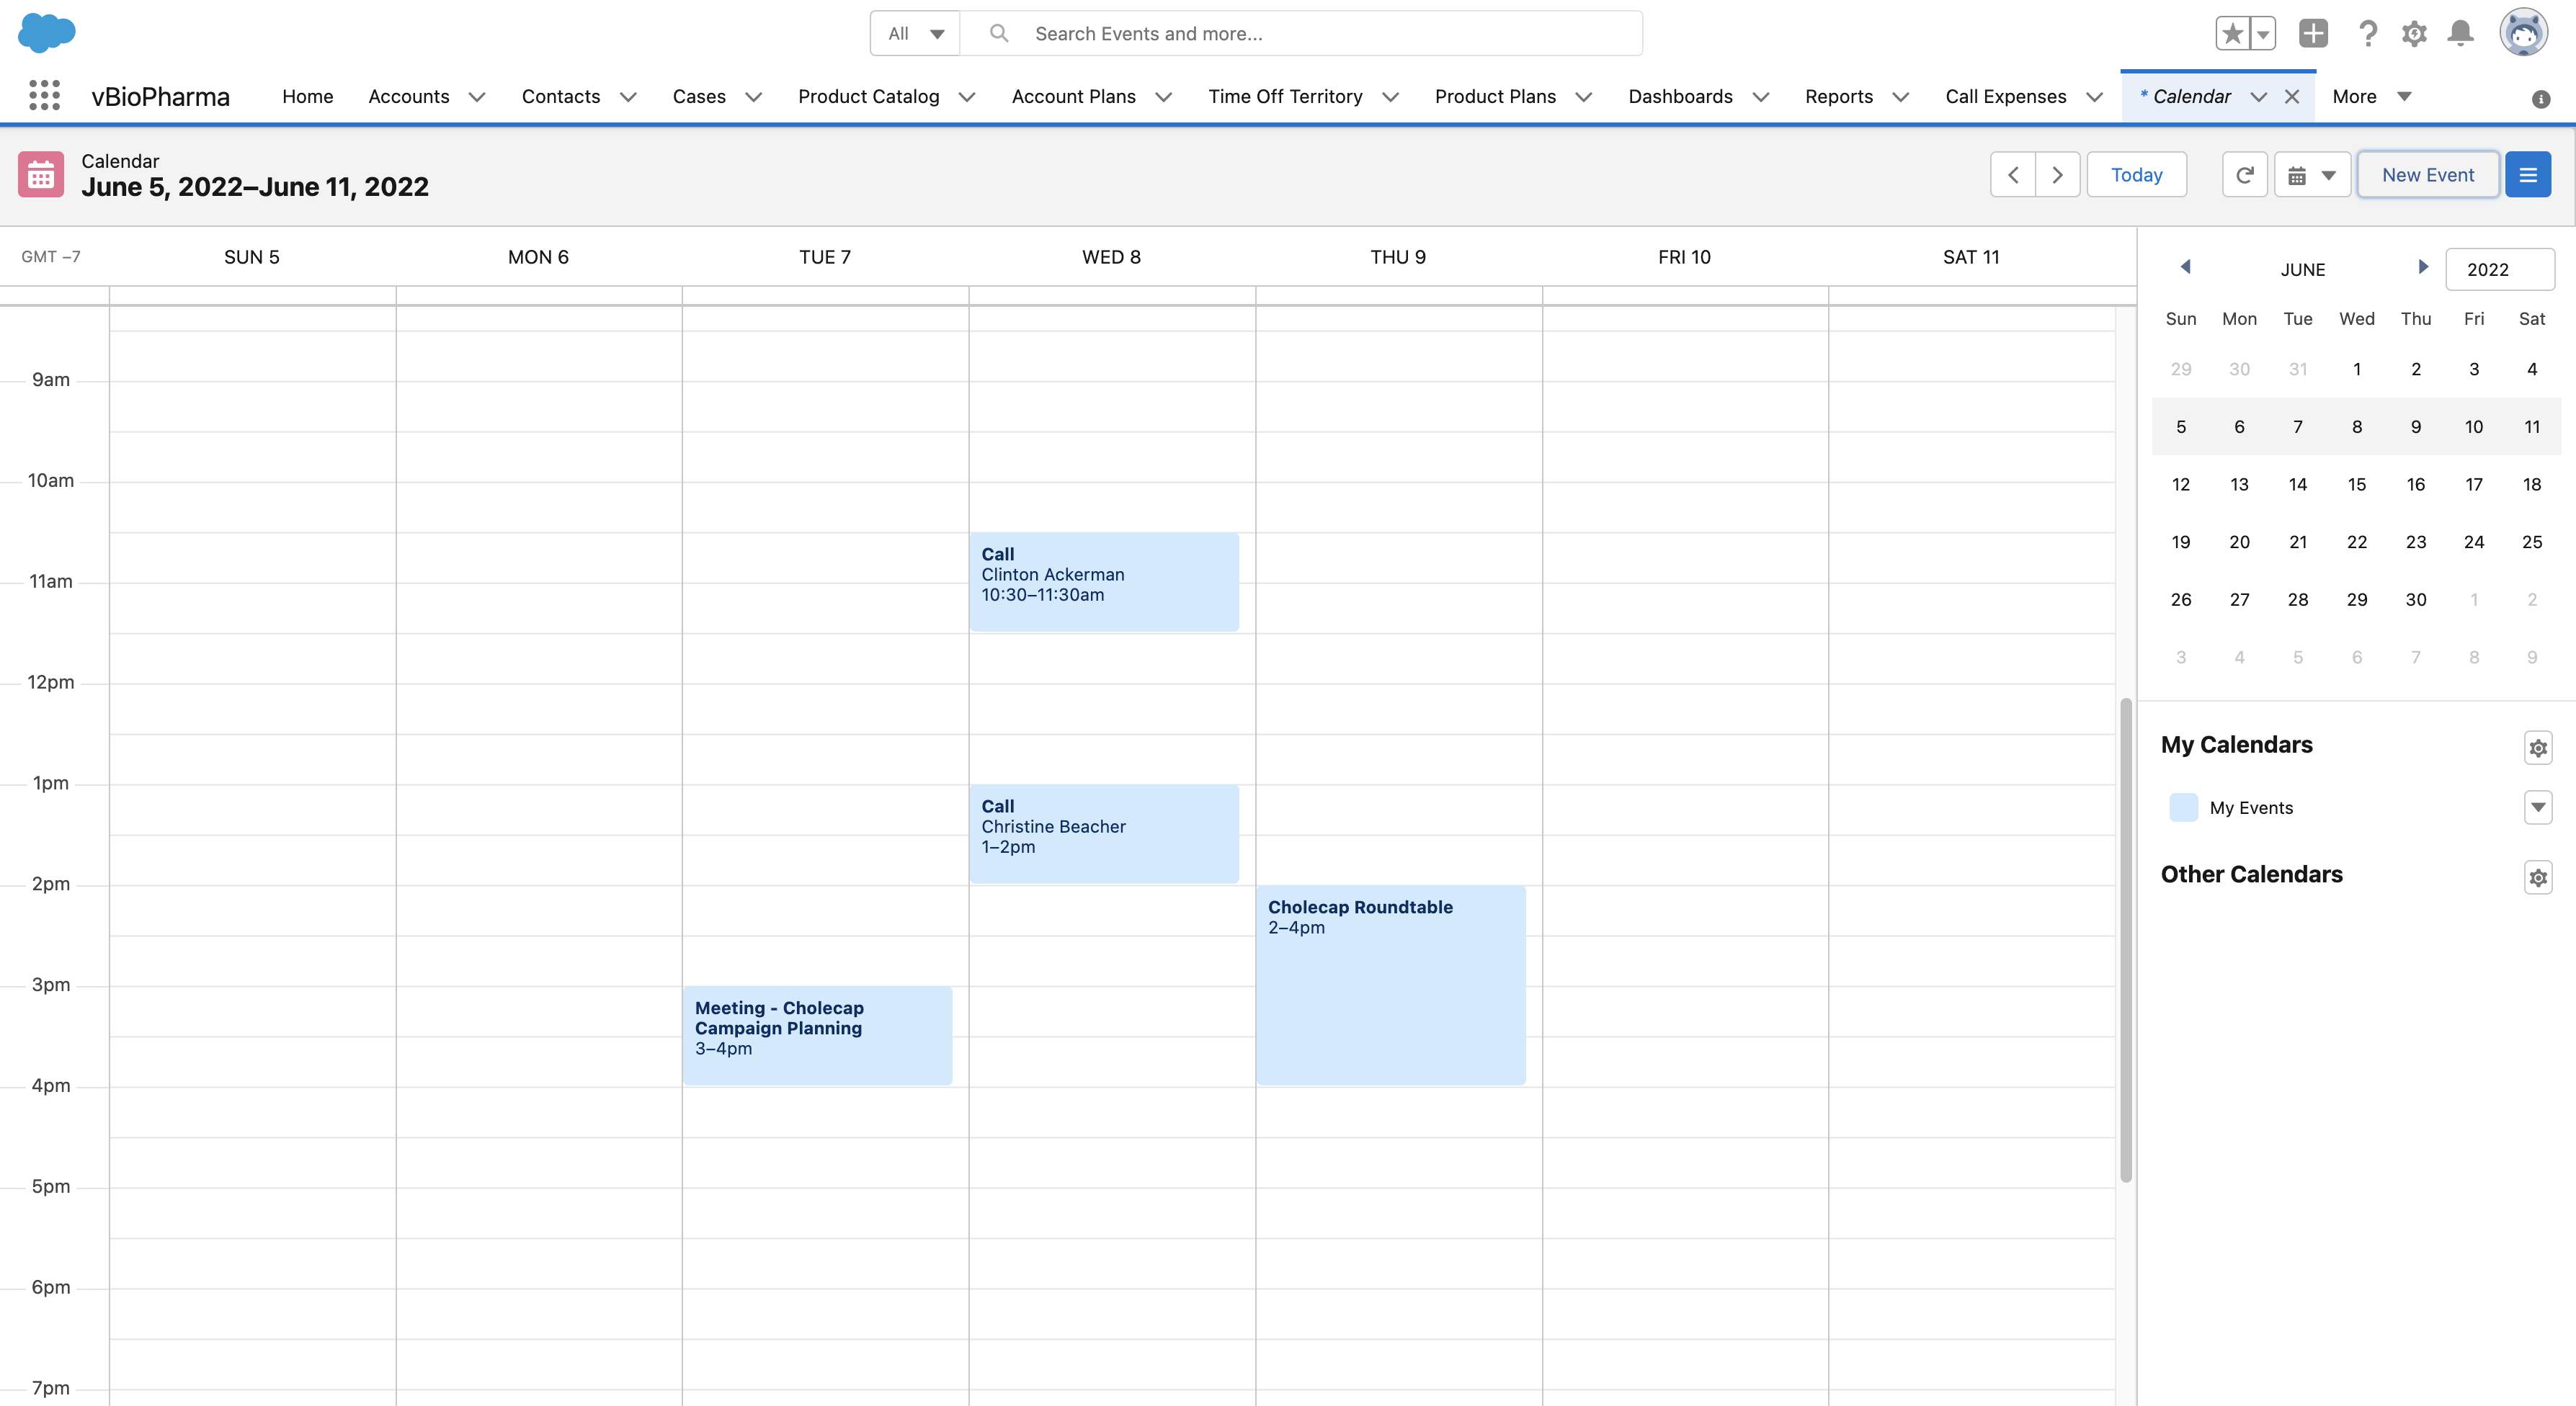Select the Accounts menu tab
The width and height of the screenshot is (2576, 1406).
point(409,95)
